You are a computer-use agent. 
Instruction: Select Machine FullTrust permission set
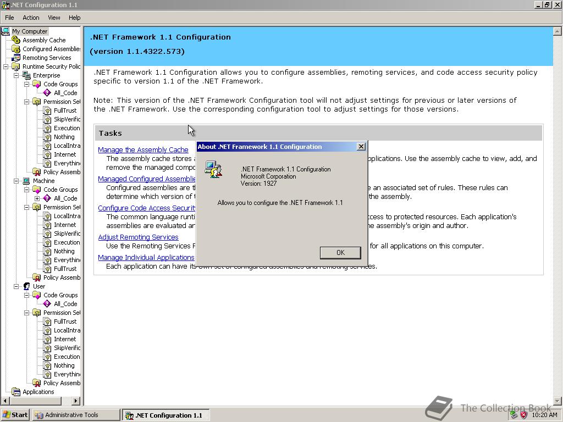[x=65, y=269]
